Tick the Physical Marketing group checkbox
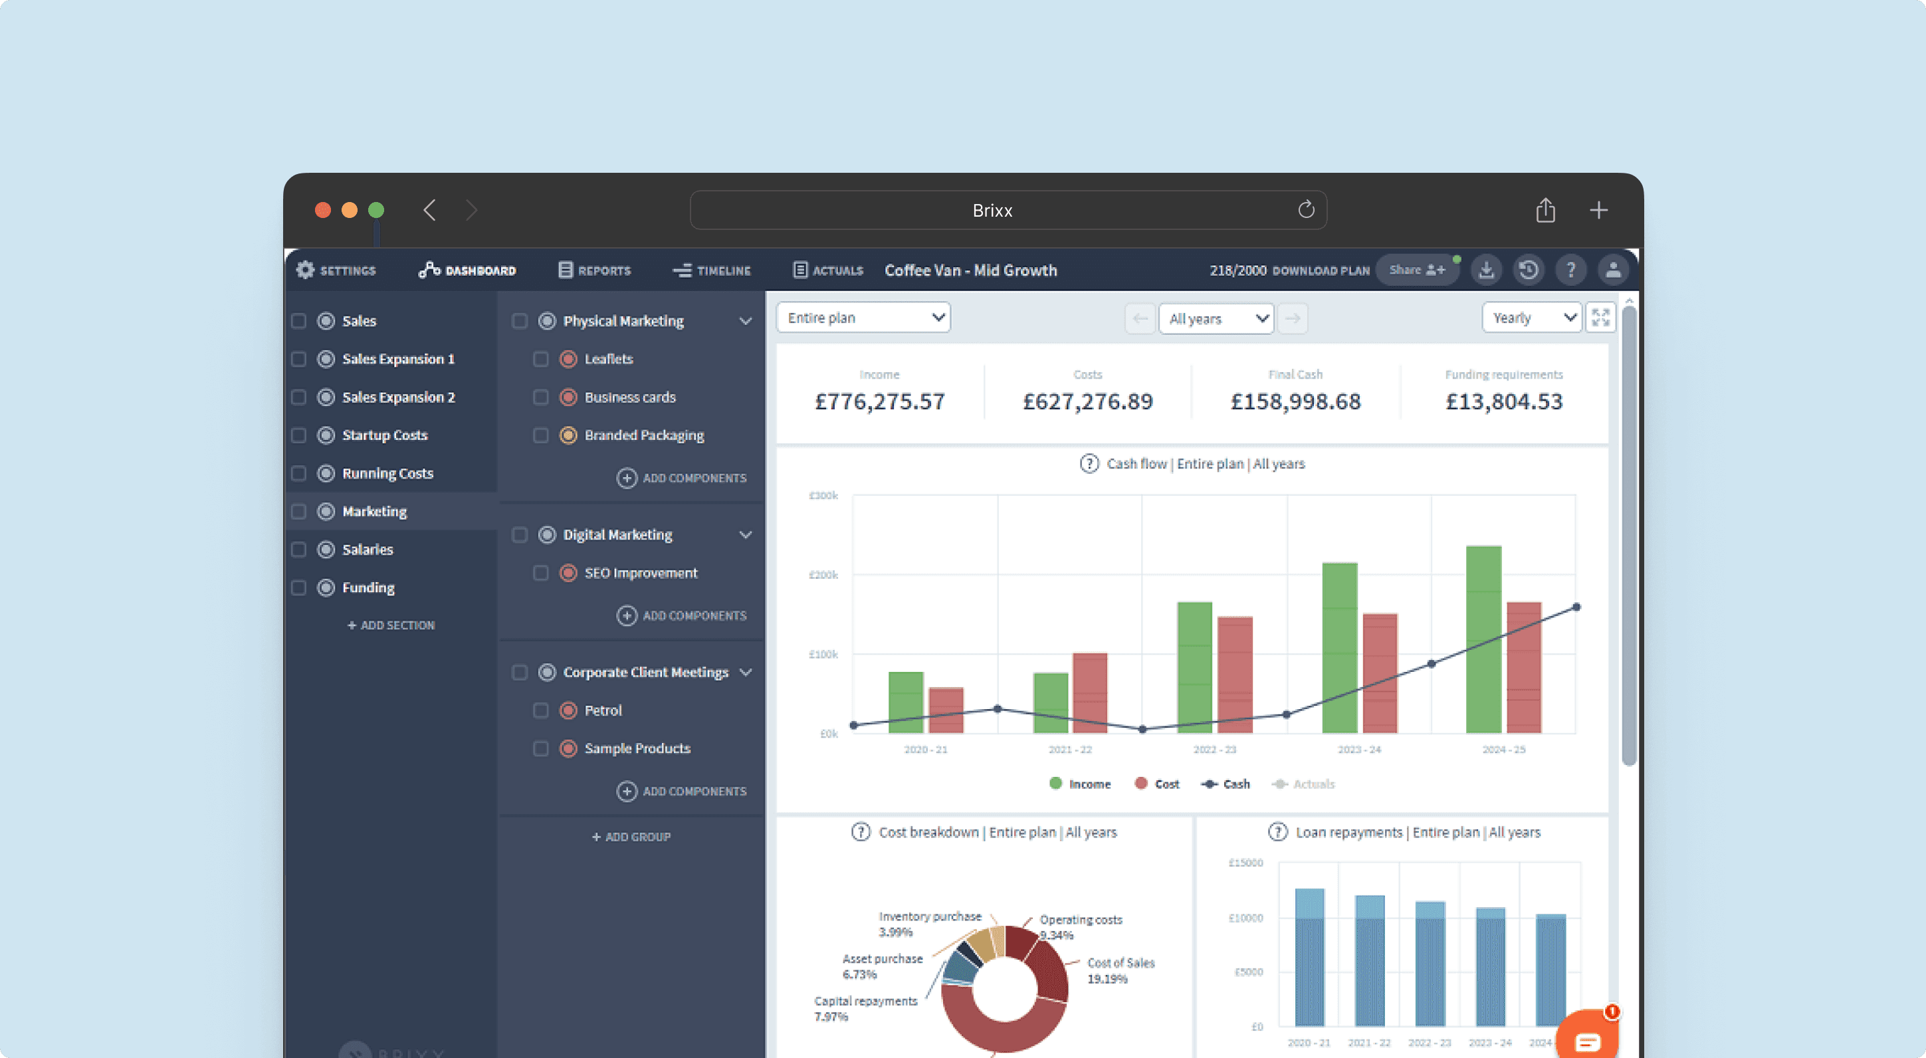This screenshot has width=1926, height=1058. click(520, 321)
